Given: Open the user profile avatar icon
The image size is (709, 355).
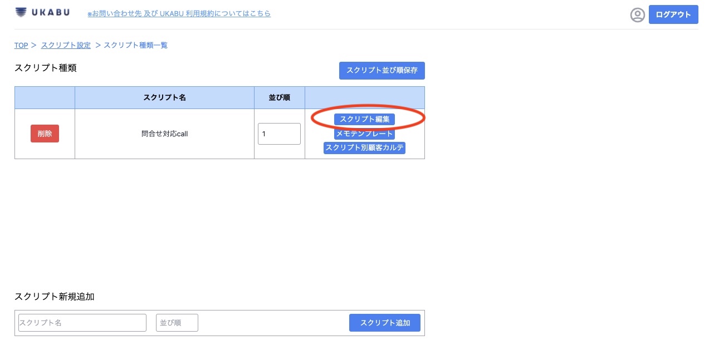Looking at the screenshot, I should coord(637,15).
